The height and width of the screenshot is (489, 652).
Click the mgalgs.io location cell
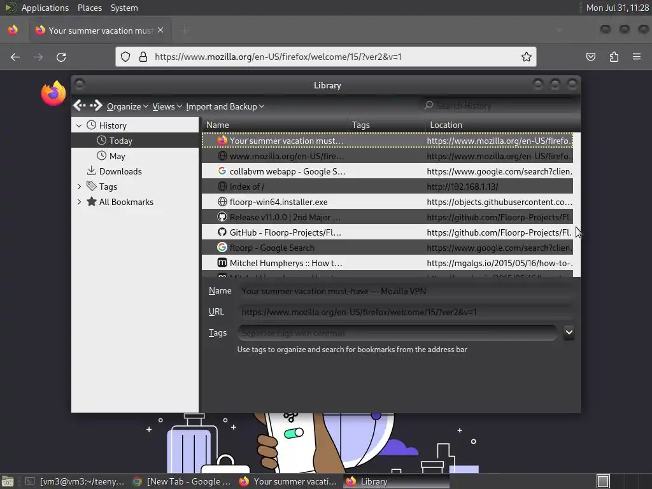click(499, 263)
